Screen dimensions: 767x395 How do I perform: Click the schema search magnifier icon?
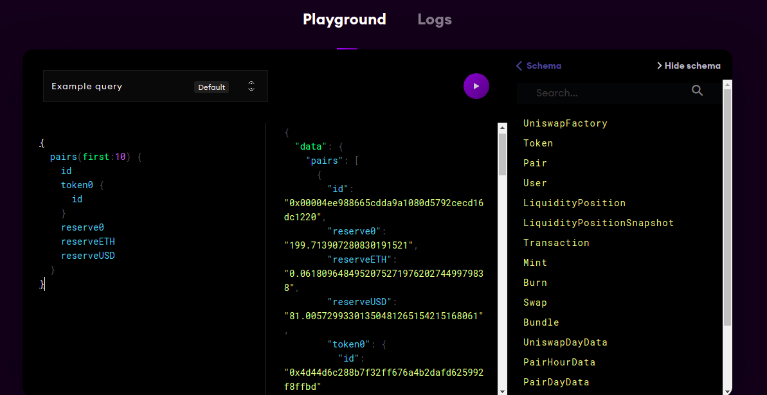[697, 90]
